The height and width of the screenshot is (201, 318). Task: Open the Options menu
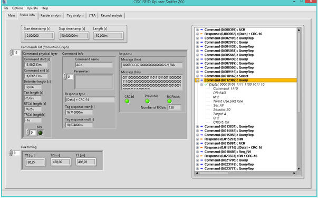[x=17, y=8]
